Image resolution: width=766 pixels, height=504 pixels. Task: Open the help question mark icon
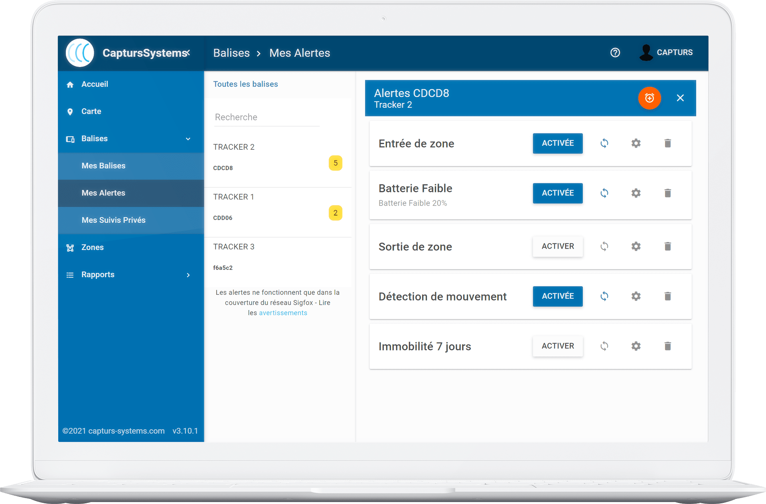[615, 53]
